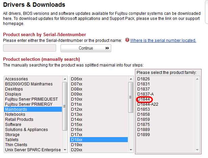The width and height of the screenshot is (208, 158).
Task: Select Fujitsu Server PRIMERGY
Action: [33, 104]
